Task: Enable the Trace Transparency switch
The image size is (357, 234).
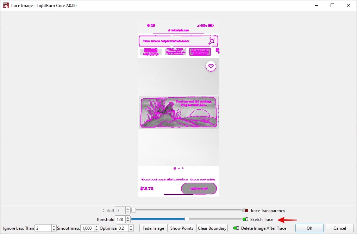Action: tap(245, 211)
